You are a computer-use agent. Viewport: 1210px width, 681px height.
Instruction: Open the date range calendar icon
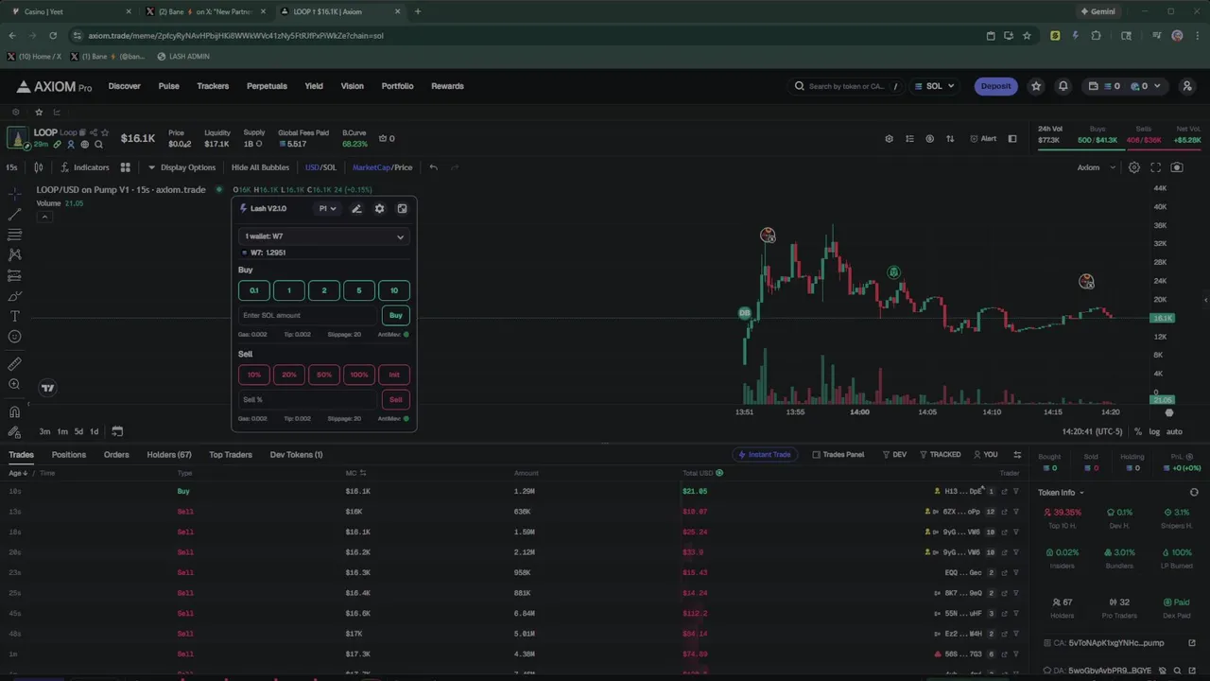click(117, 431)
